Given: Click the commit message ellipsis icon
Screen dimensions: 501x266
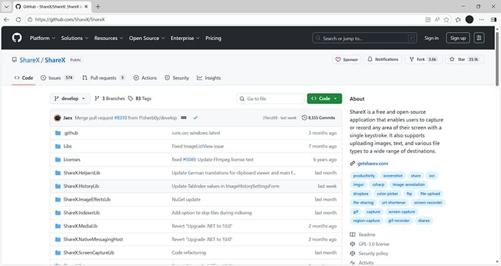Looking at the screenshot, I should point(183,118).
